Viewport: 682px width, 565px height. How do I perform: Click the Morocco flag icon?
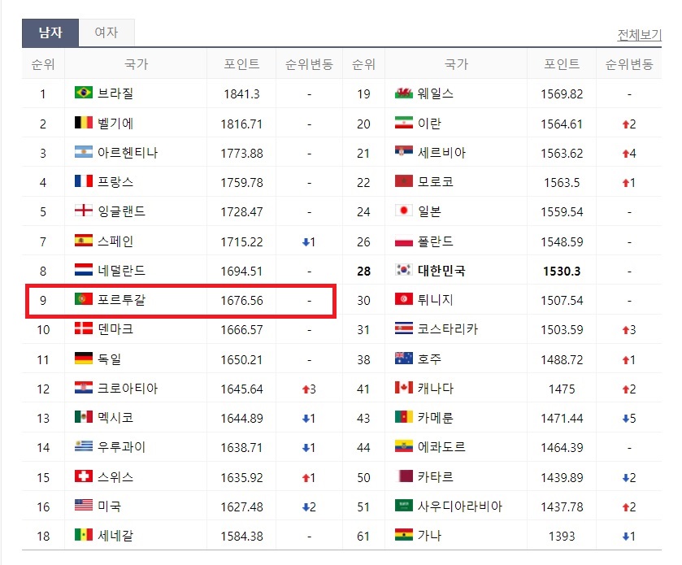(404, 181)
